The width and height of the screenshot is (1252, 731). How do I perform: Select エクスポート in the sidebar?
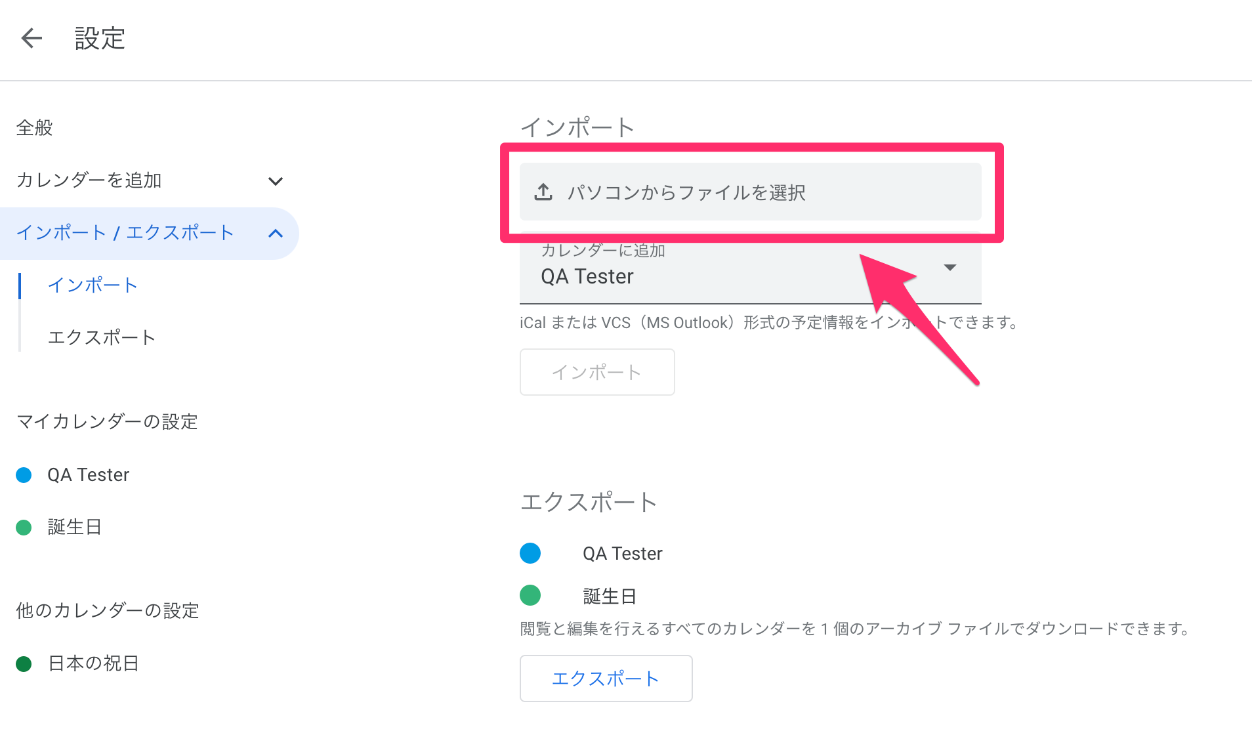pyautogui.click(x=101, y=337)
